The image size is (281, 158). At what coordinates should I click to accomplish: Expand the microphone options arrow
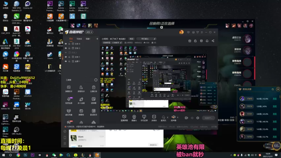168,117
